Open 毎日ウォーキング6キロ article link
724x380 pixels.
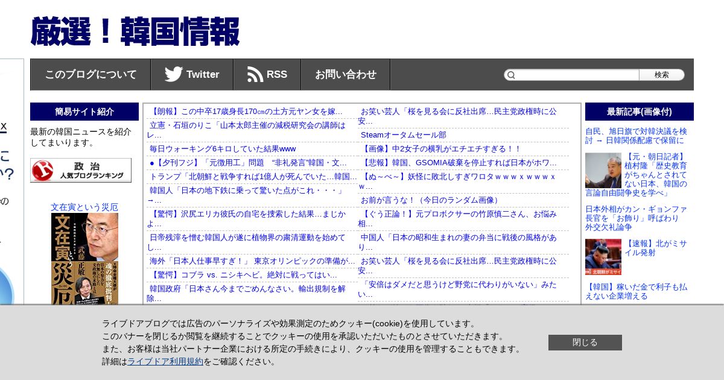click(x=223, y=148)
